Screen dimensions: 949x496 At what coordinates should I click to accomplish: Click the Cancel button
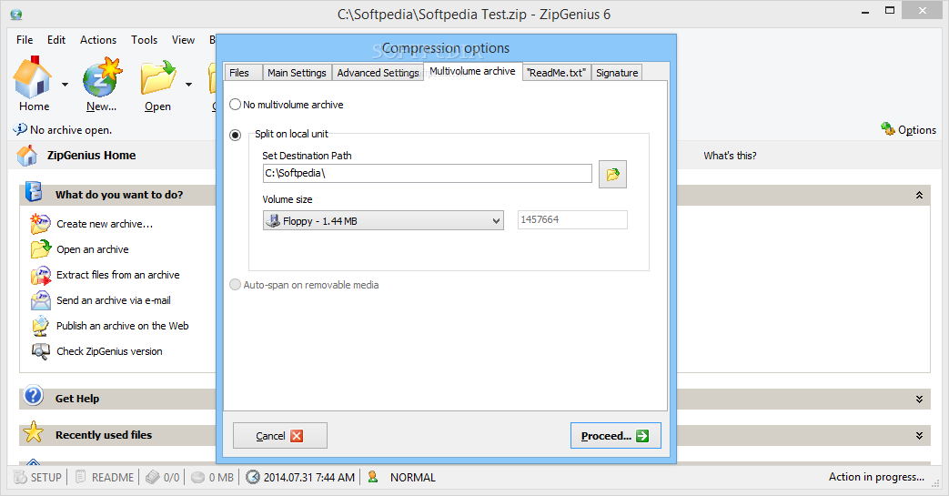click(x=280, y=435)
